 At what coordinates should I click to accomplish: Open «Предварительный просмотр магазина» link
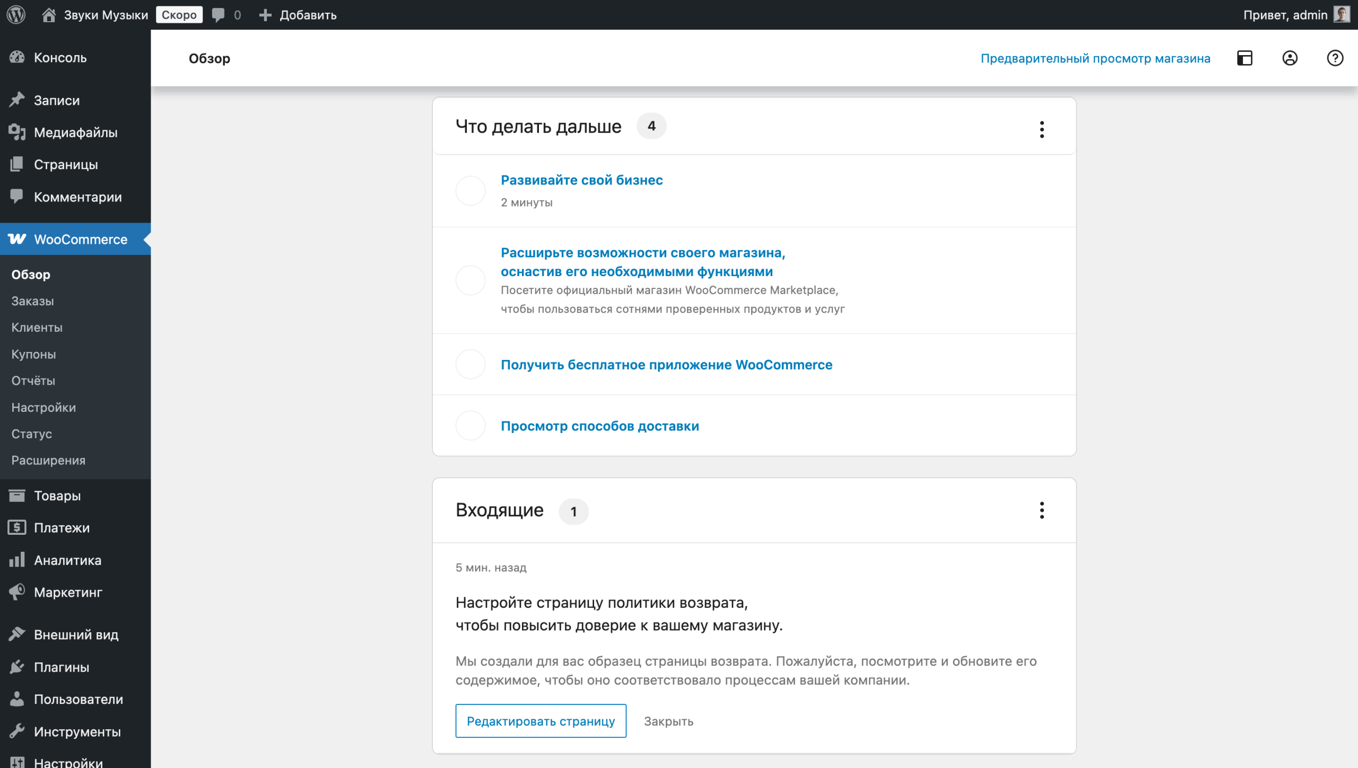(1095, 58)
